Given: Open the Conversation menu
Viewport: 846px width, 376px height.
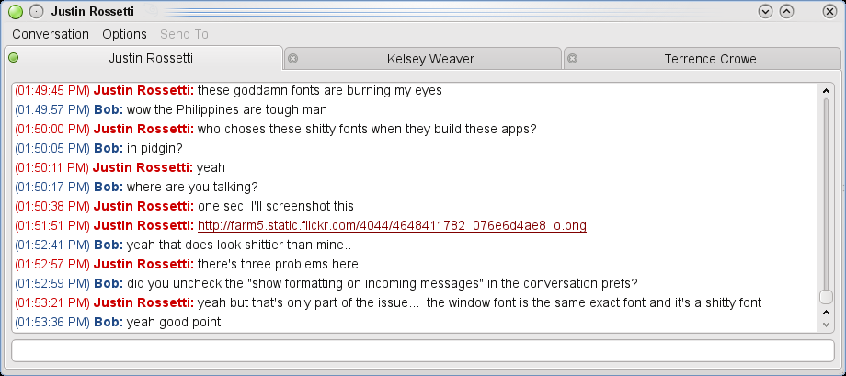Looking at the screenshot, I should tap(51, 34).
